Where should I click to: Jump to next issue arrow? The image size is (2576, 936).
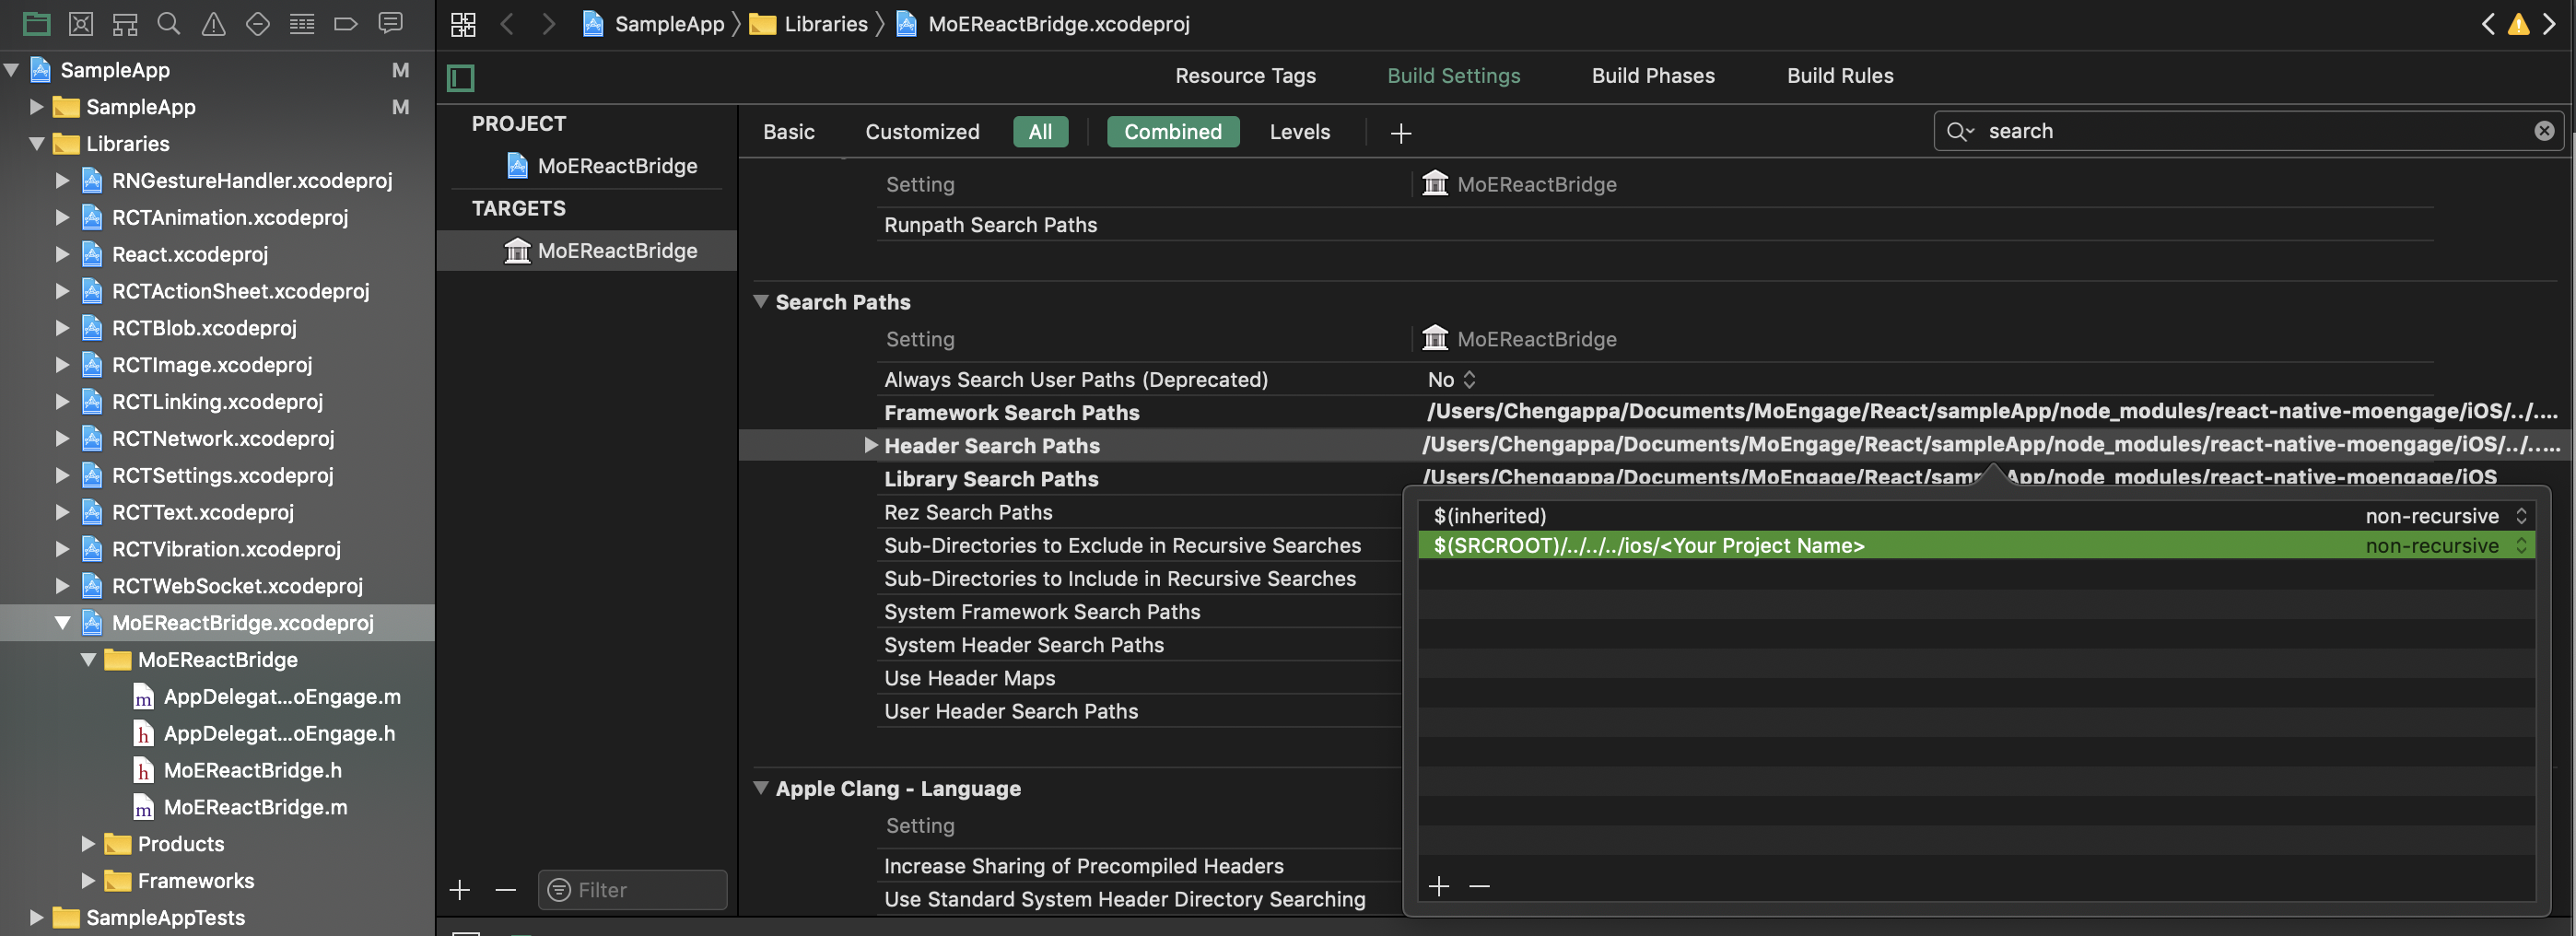[x=2549, y=24]
